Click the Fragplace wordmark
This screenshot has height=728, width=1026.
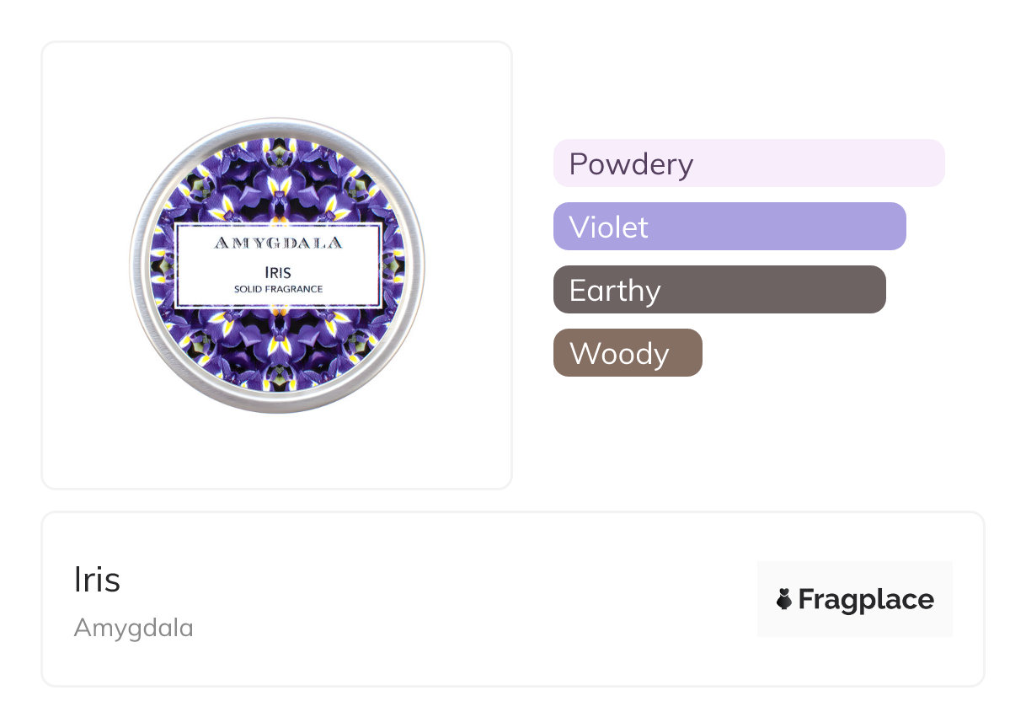point(866,599)
